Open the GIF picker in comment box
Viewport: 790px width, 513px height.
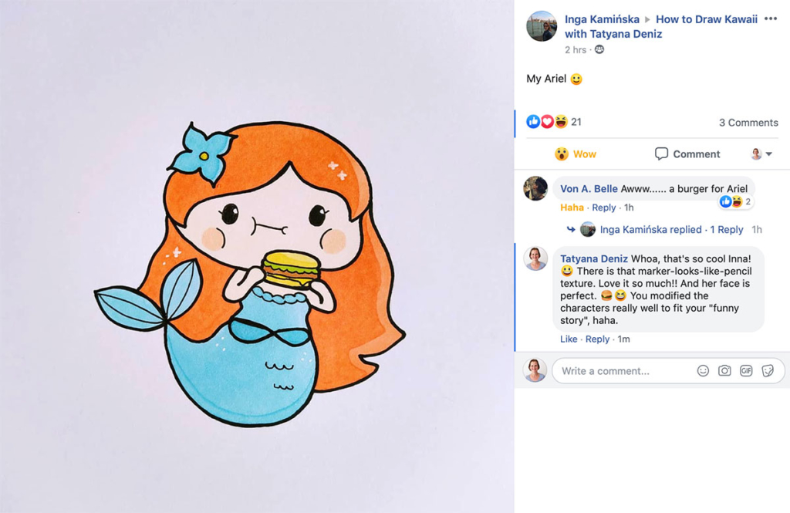pyautogui.click(x=746, y=371)
